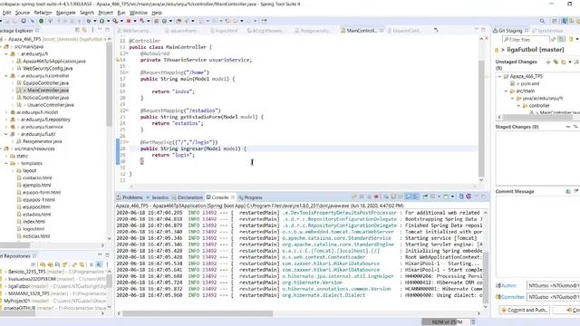Click the green Run button in main toolbar
Viewport: 580px width, 326px height.
[x=101, y=21]
